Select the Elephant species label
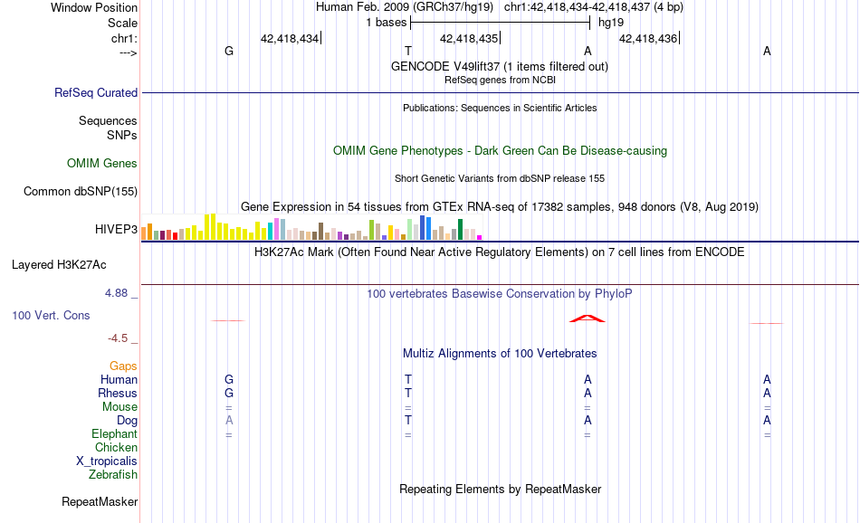860x523 pixels. [114, 434]
